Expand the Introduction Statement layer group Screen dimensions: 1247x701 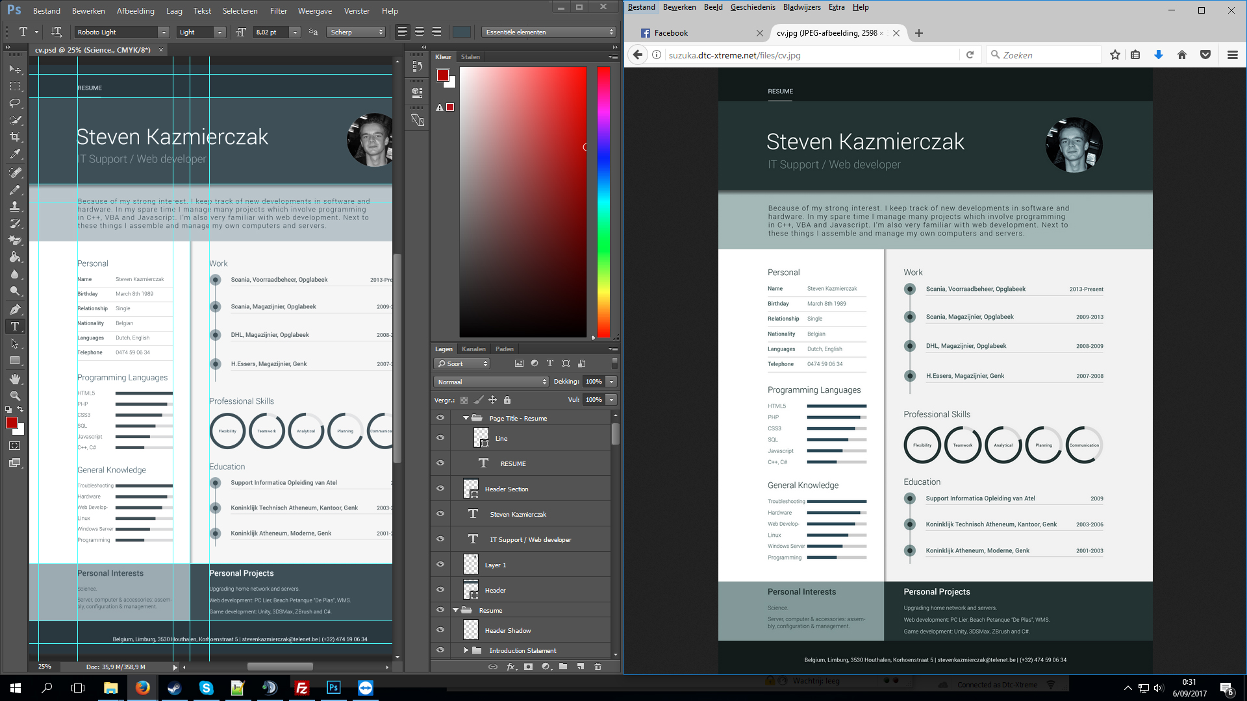point(466,650)
